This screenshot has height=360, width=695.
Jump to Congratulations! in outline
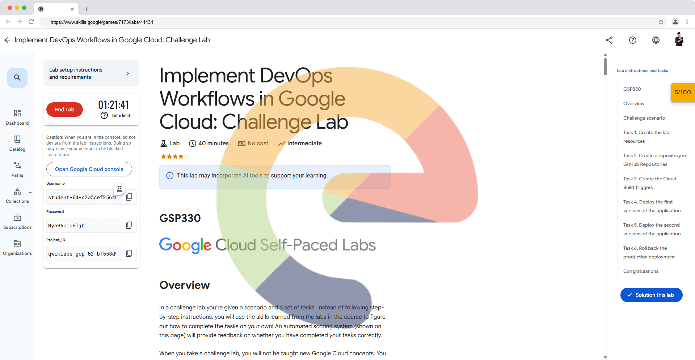click(x=641, y=271)
